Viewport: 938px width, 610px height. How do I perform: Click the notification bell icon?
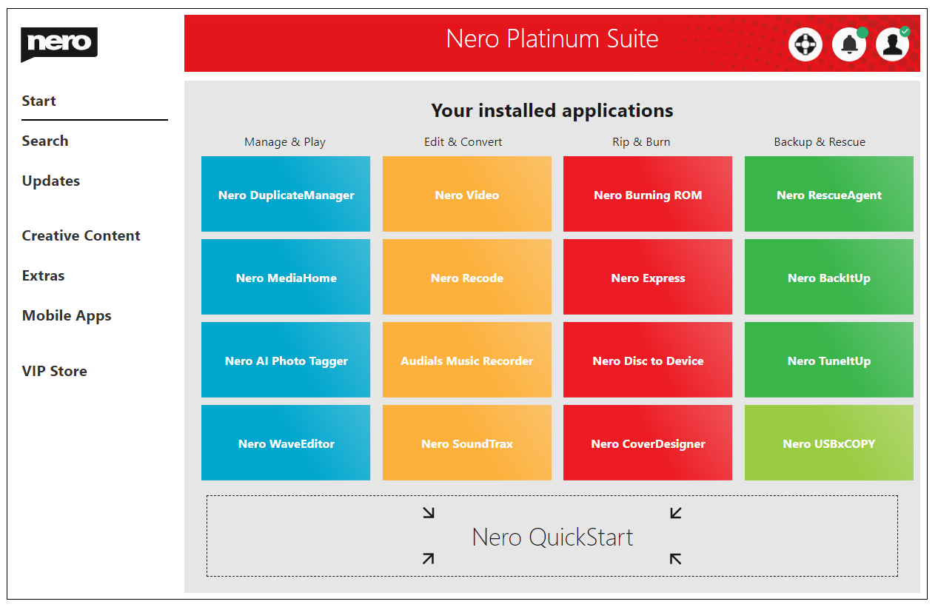tap(848, 44)
